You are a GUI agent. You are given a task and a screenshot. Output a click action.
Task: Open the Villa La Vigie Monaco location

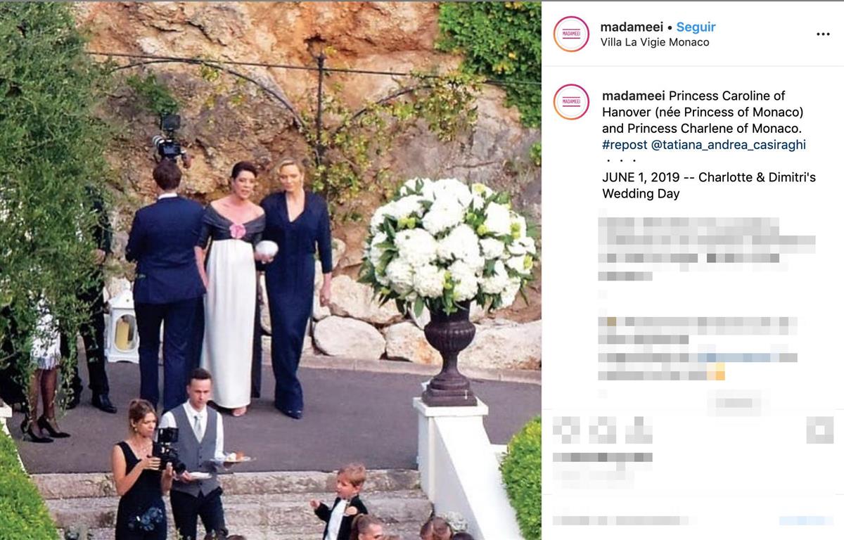point(655,42)
